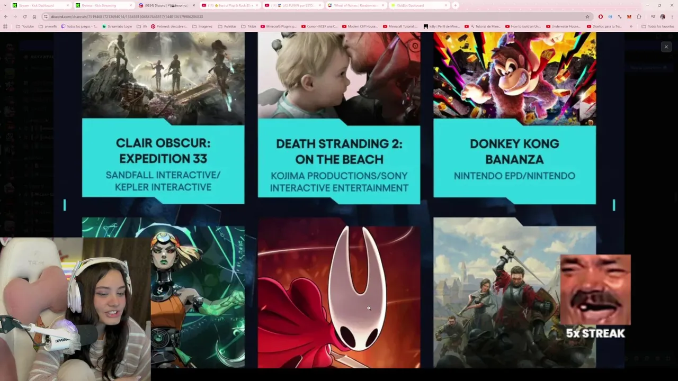
Task: Open the Imagenes bookmarks folder
Action: [202, 26]
